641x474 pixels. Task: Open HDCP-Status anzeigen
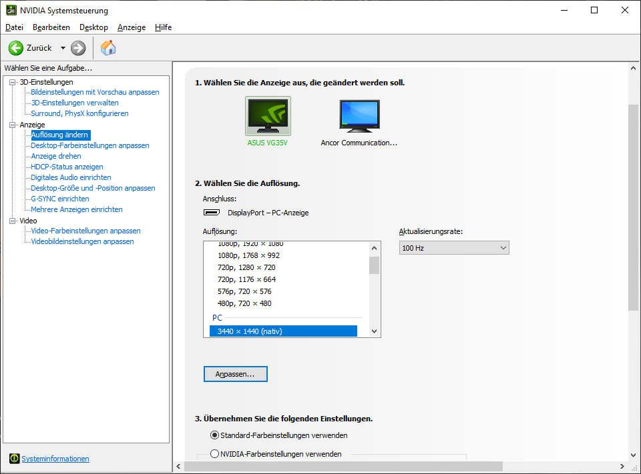[67, 167]
